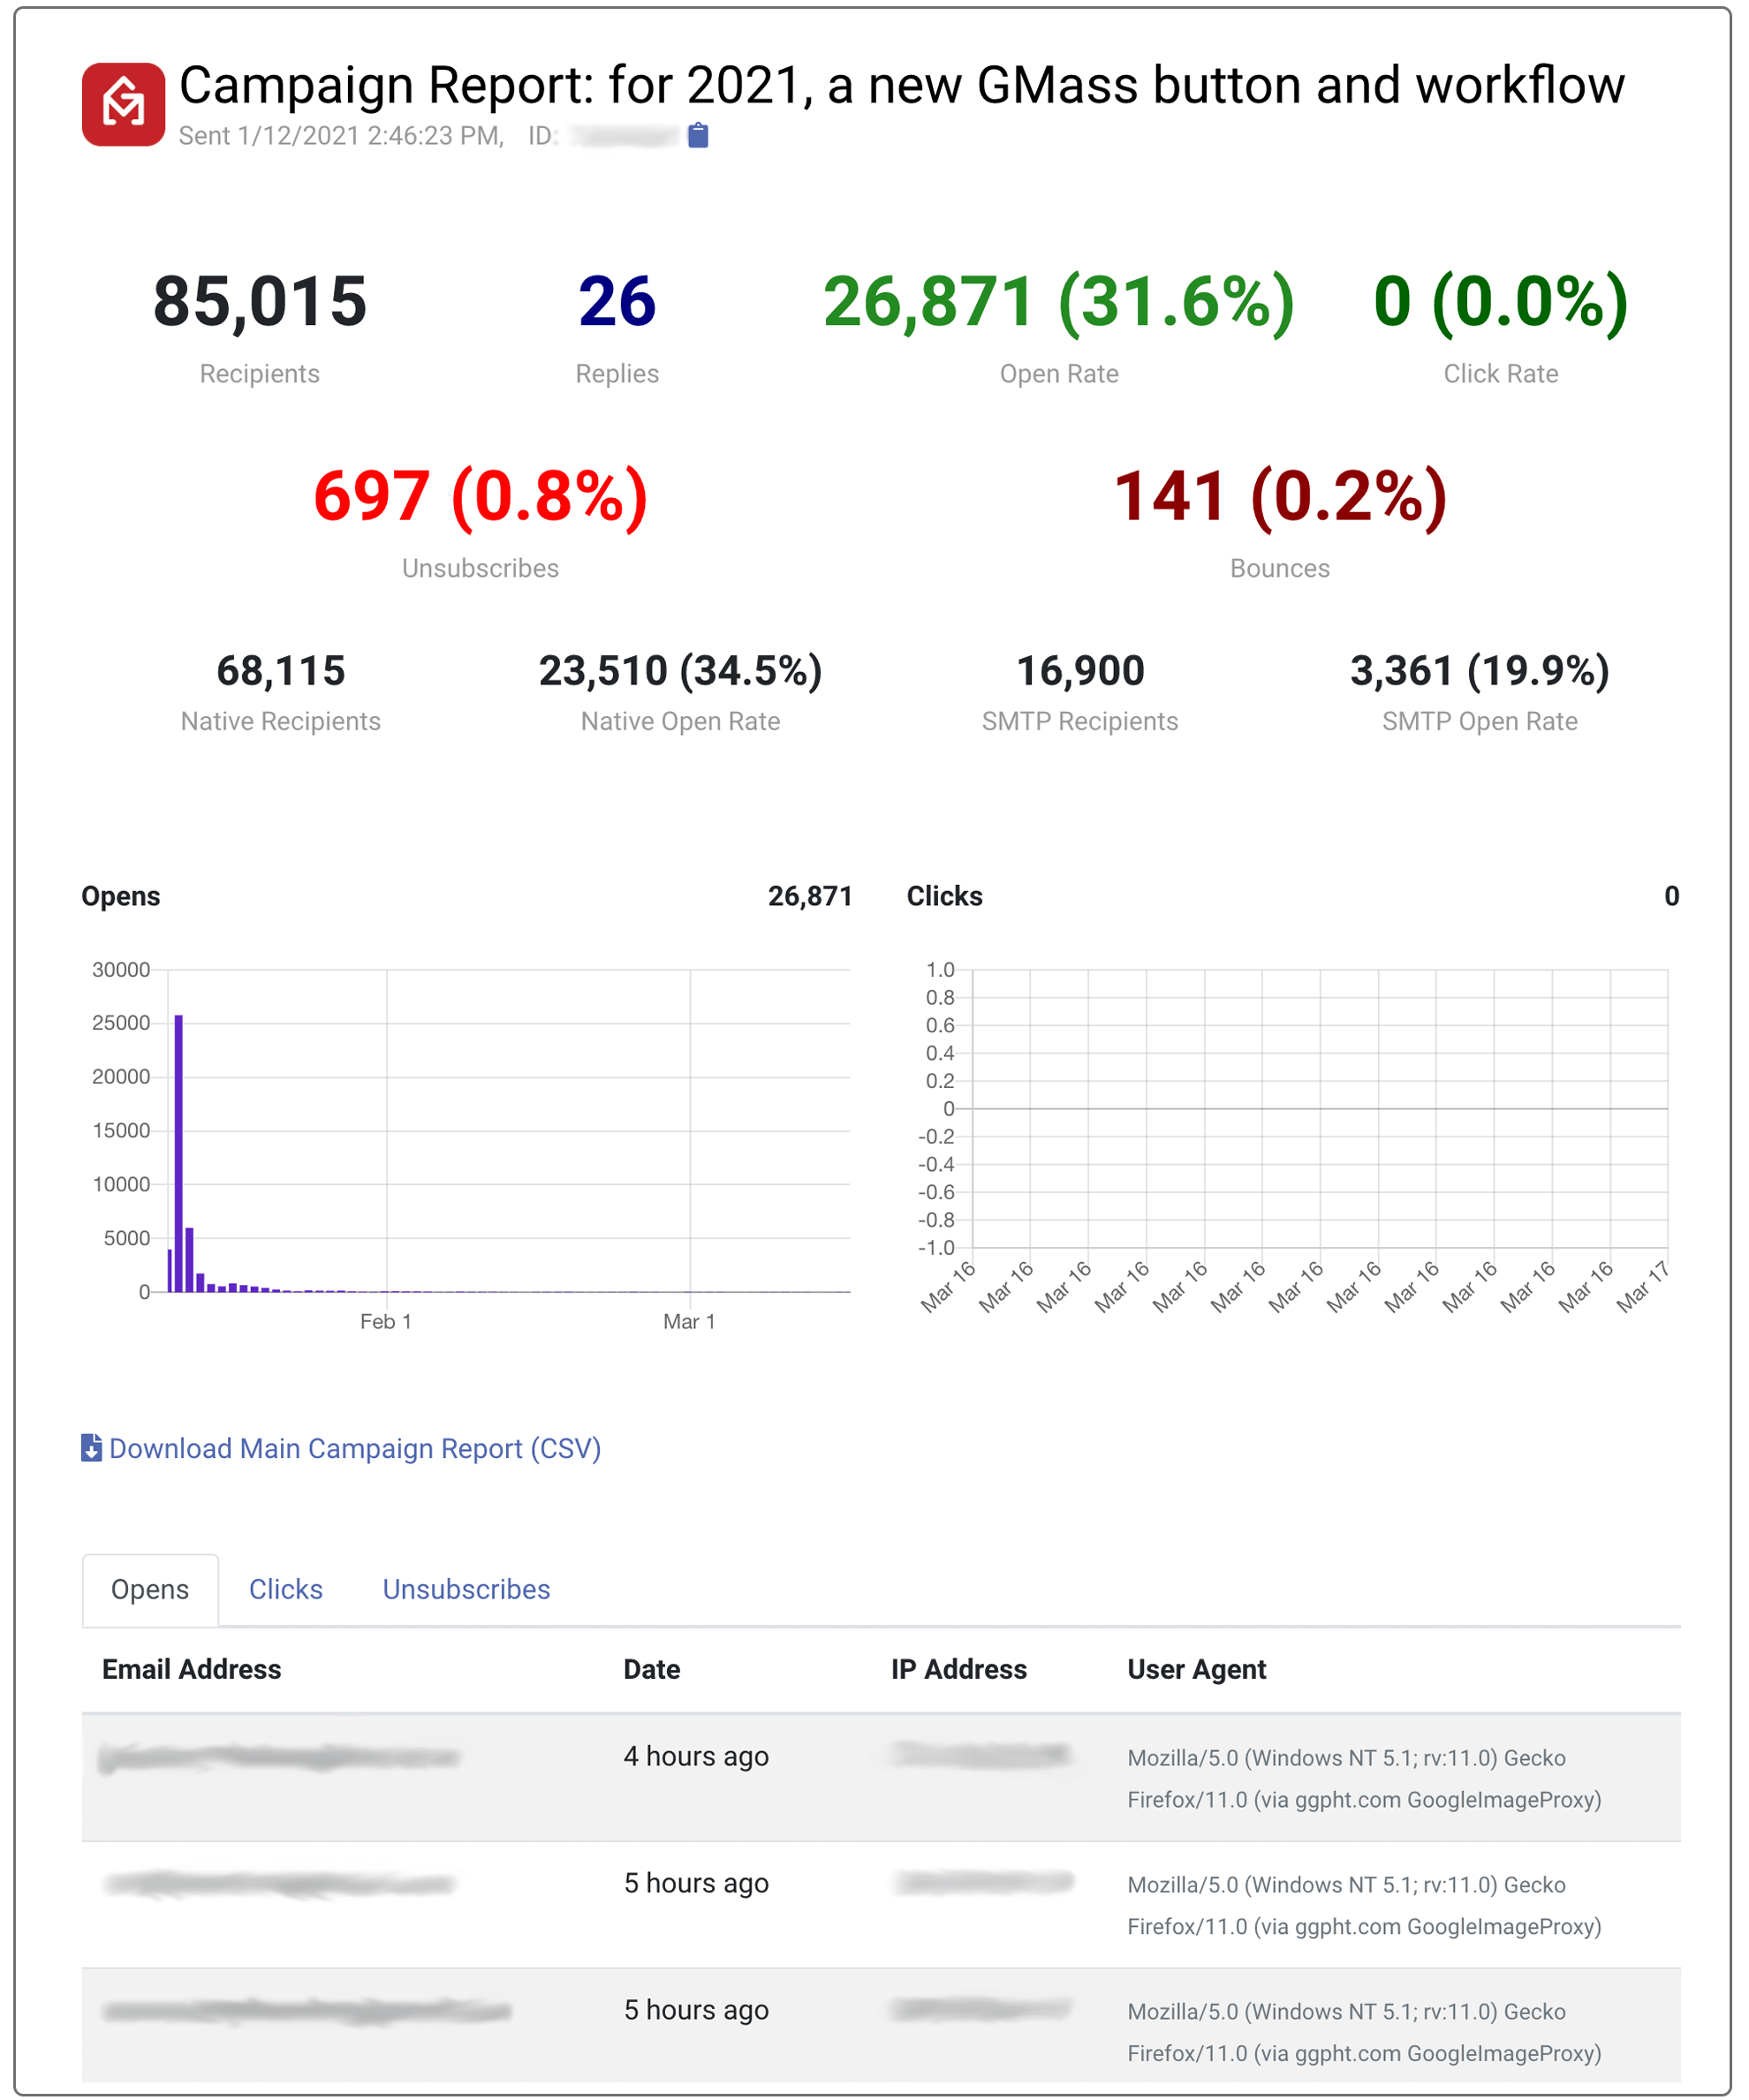The height and width of the screenshot is (2100, 1749).
Task: Click the 26,871 total above Opens chart
Action: [x=810, y=896]
